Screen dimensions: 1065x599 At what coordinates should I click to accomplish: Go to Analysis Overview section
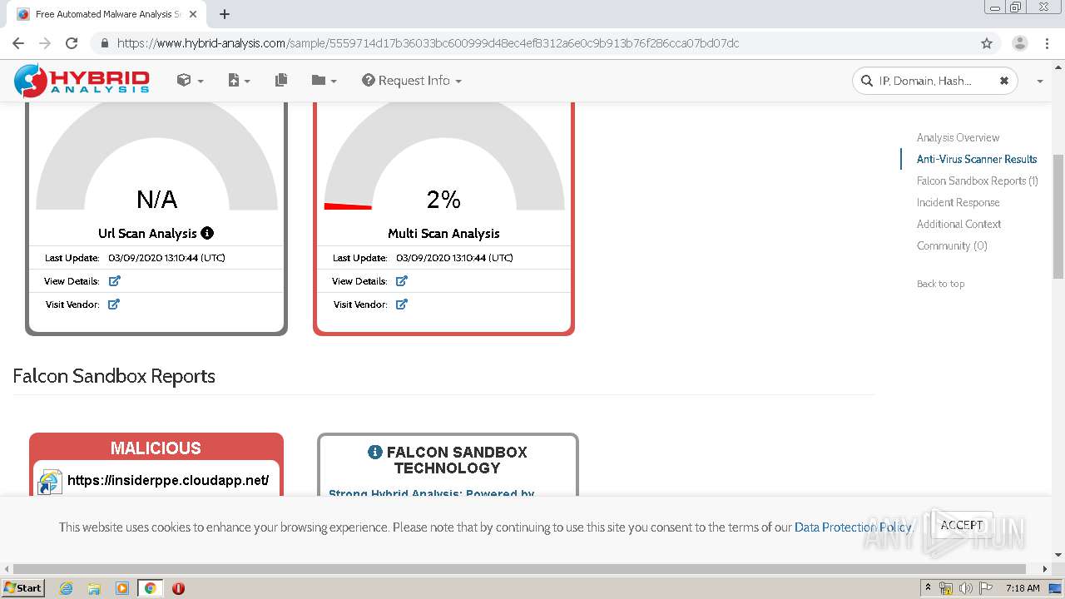point(958,137)
